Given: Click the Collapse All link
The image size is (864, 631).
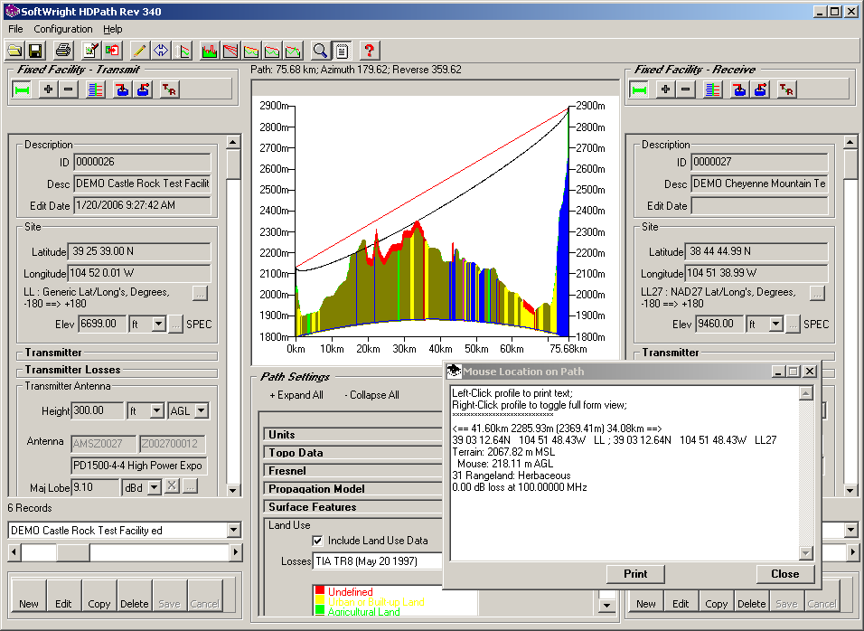Looking at the screenshot, I should [x=371, y=395].
